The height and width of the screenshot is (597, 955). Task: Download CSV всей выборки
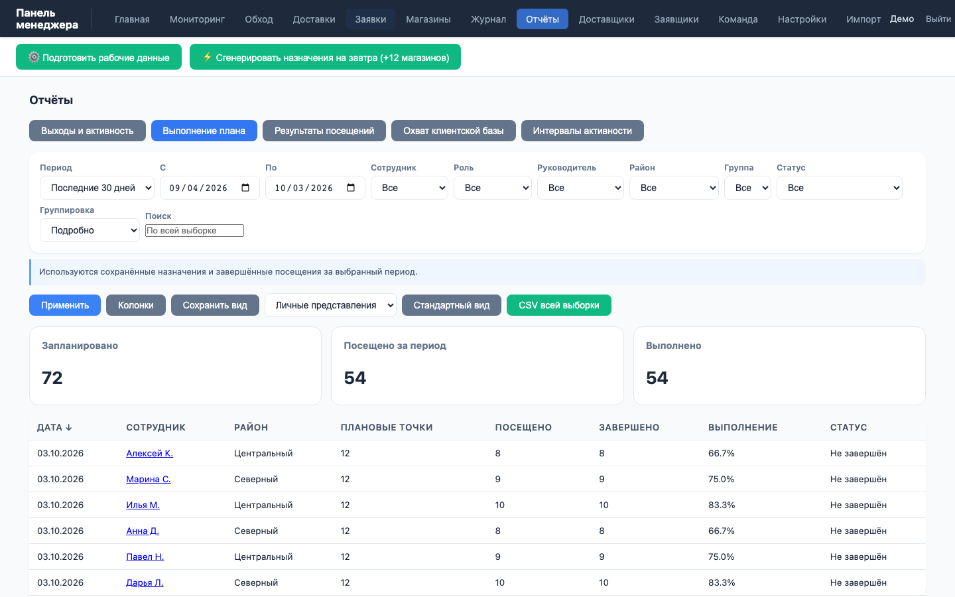click(x=559, y=305)
